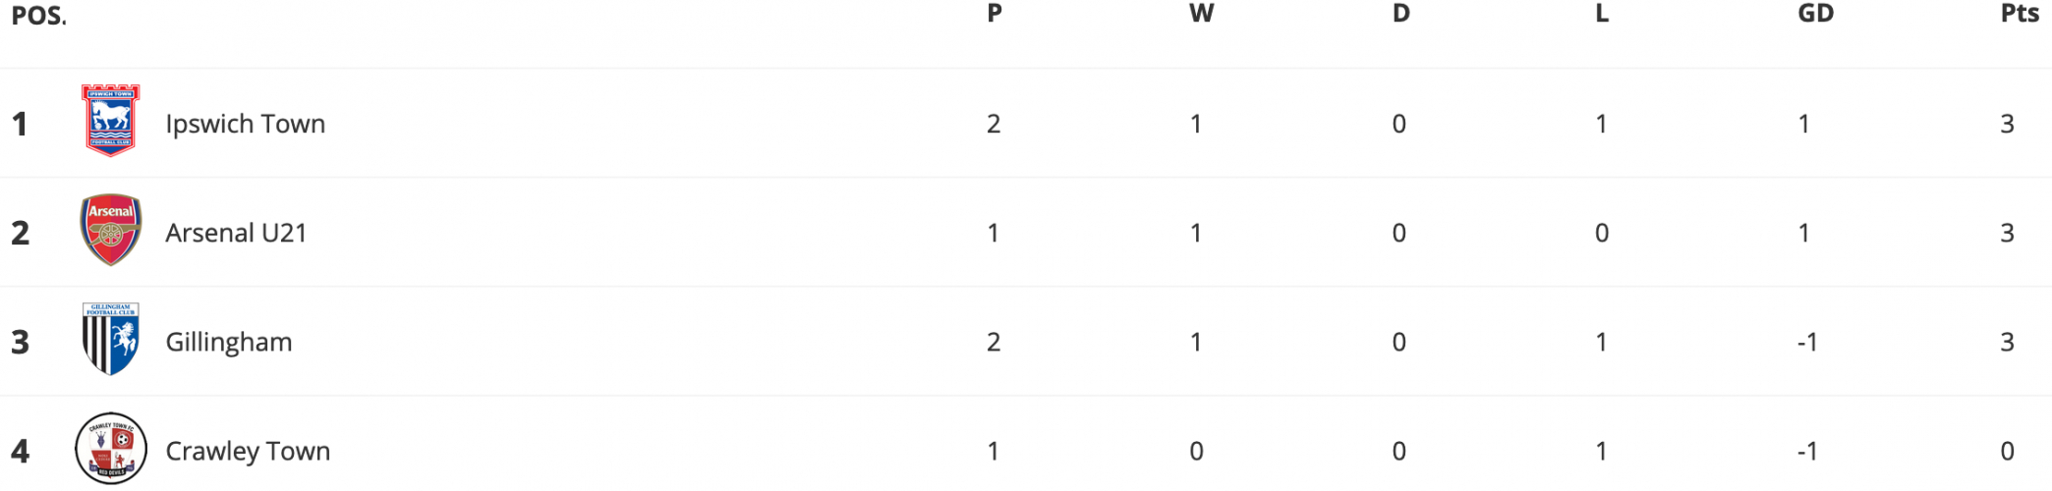Select the P column header
This screenshot has width=2052, height=491.
click(995, 14)
